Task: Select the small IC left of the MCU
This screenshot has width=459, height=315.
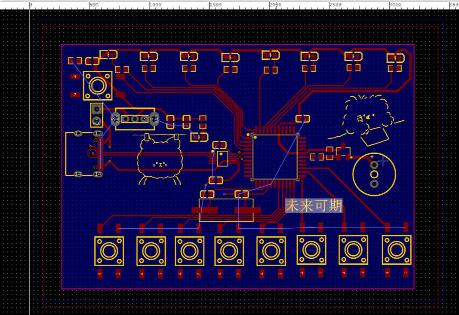Action: [222, 159]
